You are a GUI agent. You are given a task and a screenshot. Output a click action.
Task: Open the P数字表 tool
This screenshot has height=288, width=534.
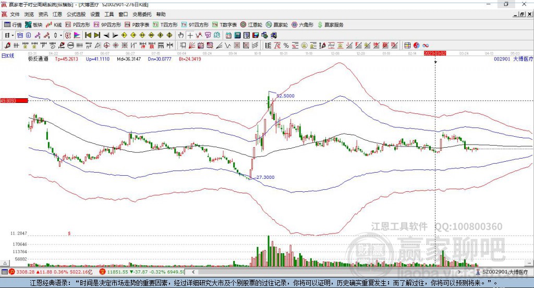(x=137, y=25)
